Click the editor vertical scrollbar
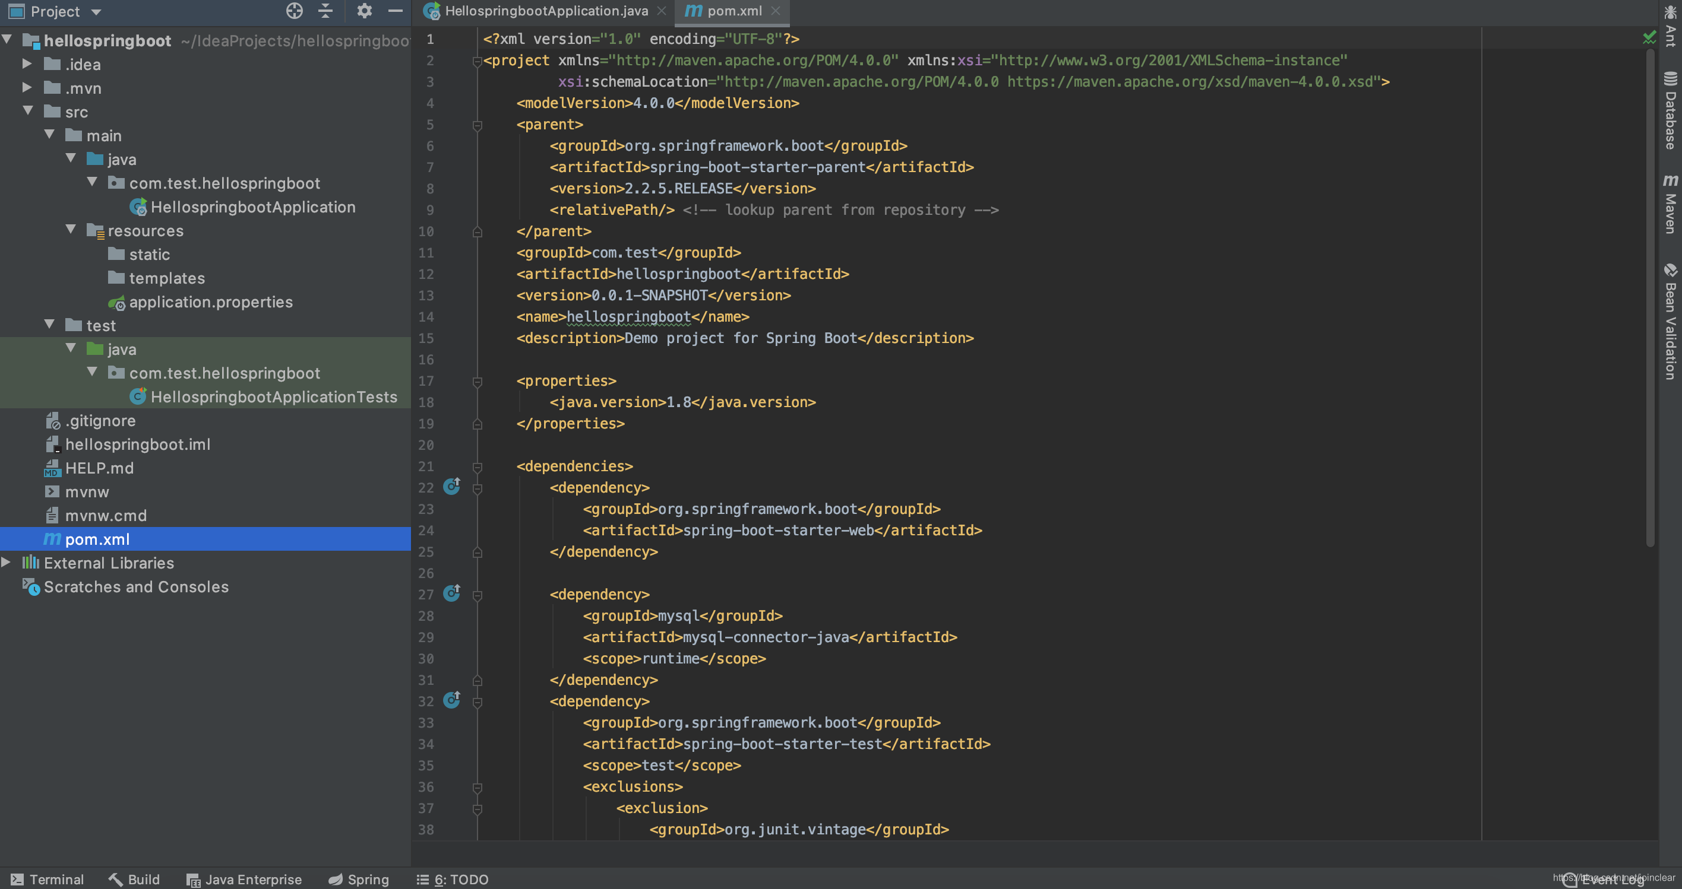The width and height of the screenshot is (1682, 889). pyautogui.click(x=1650, y=297)
